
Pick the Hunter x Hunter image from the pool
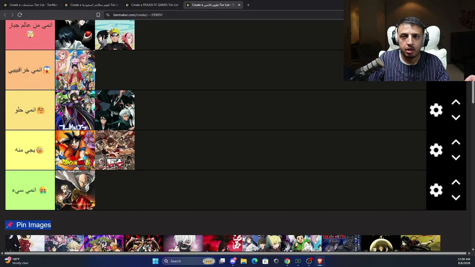(302, 243)
